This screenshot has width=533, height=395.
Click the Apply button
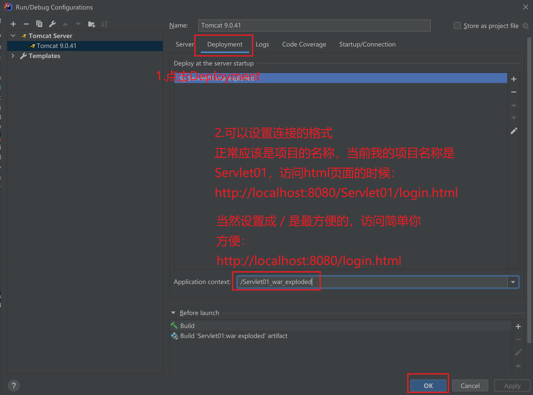click(512, 385)
